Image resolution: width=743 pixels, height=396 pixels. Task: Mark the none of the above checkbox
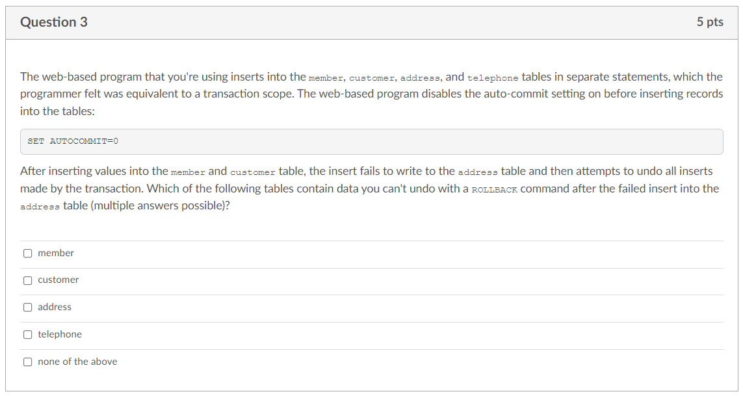[28, 362]
